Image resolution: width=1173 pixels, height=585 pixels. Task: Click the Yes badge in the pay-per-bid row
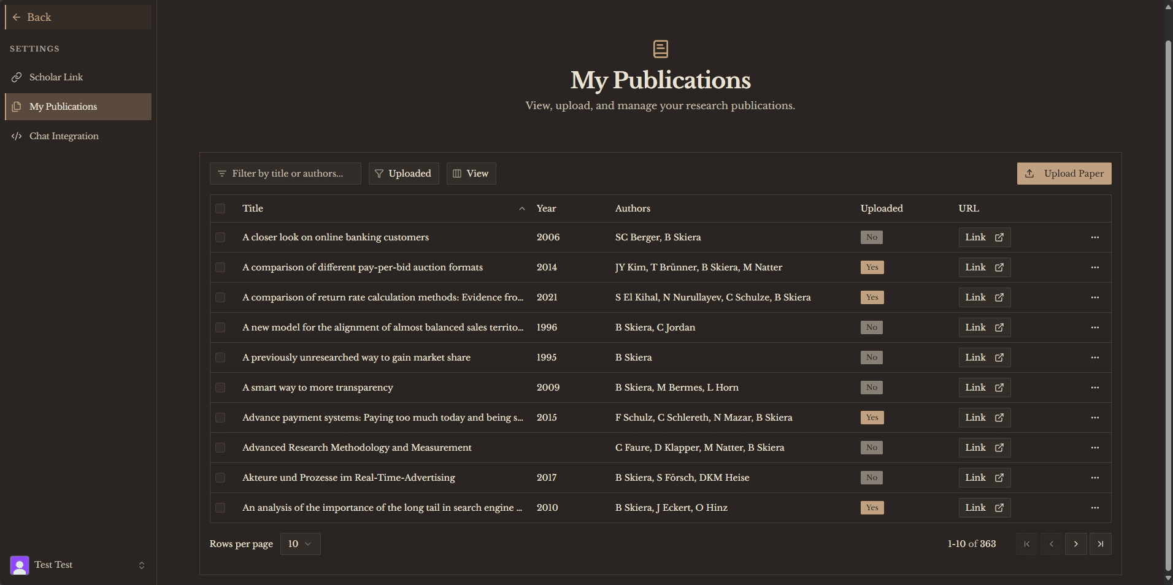[872, 267]
